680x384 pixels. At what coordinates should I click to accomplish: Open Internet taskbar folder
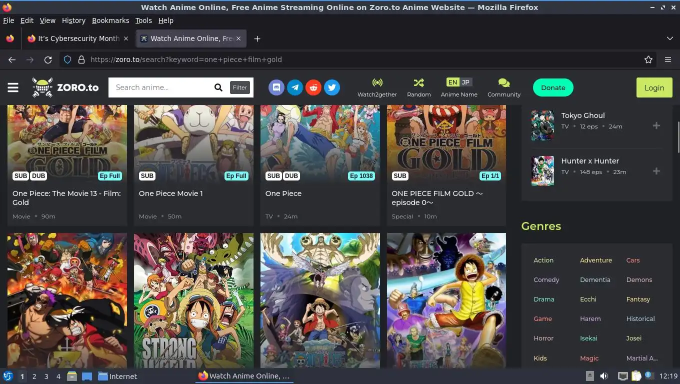point(117,376)
